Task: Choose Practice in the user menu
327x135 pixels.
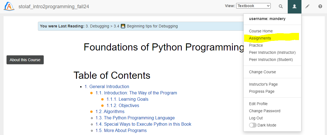Action: 256,45
